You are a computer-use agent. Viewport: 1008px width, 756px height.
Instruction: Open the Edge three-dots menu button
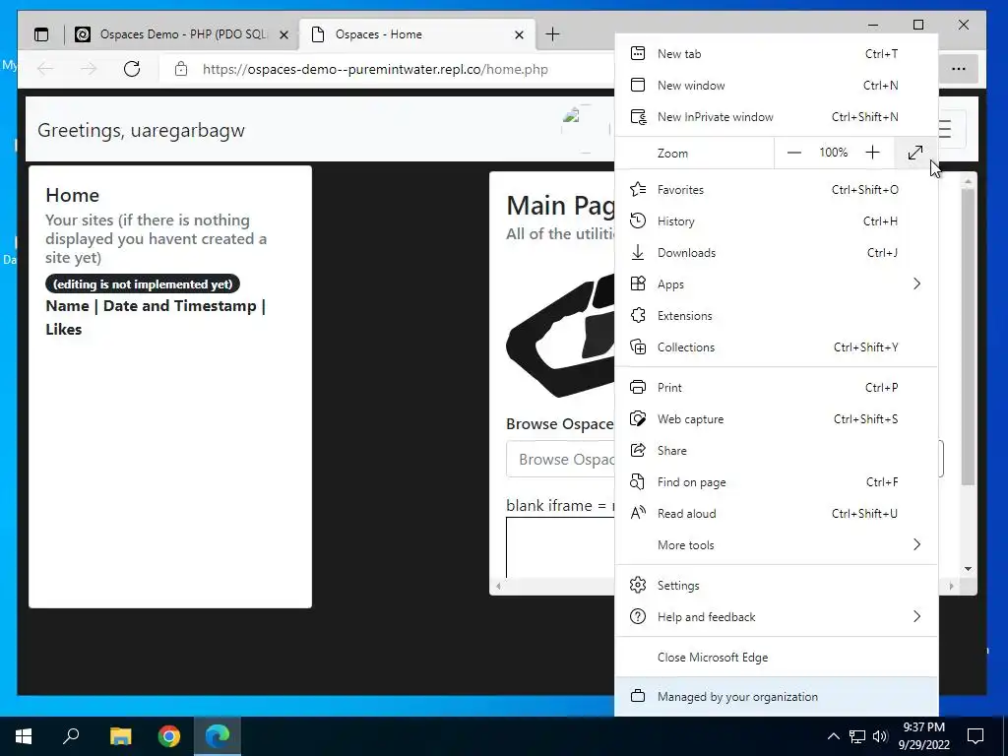(x=959, y=69)
